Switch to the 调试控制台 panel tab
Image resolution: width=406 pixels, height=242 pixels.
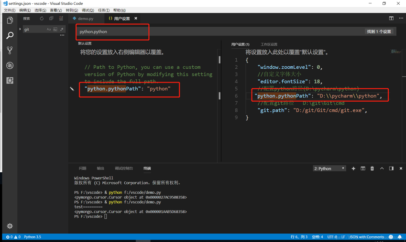pyautogui.click(x=124, y=168)
